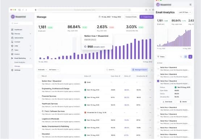Open the date range picker 14 July – 14 Aug 2022

(110, 17)
